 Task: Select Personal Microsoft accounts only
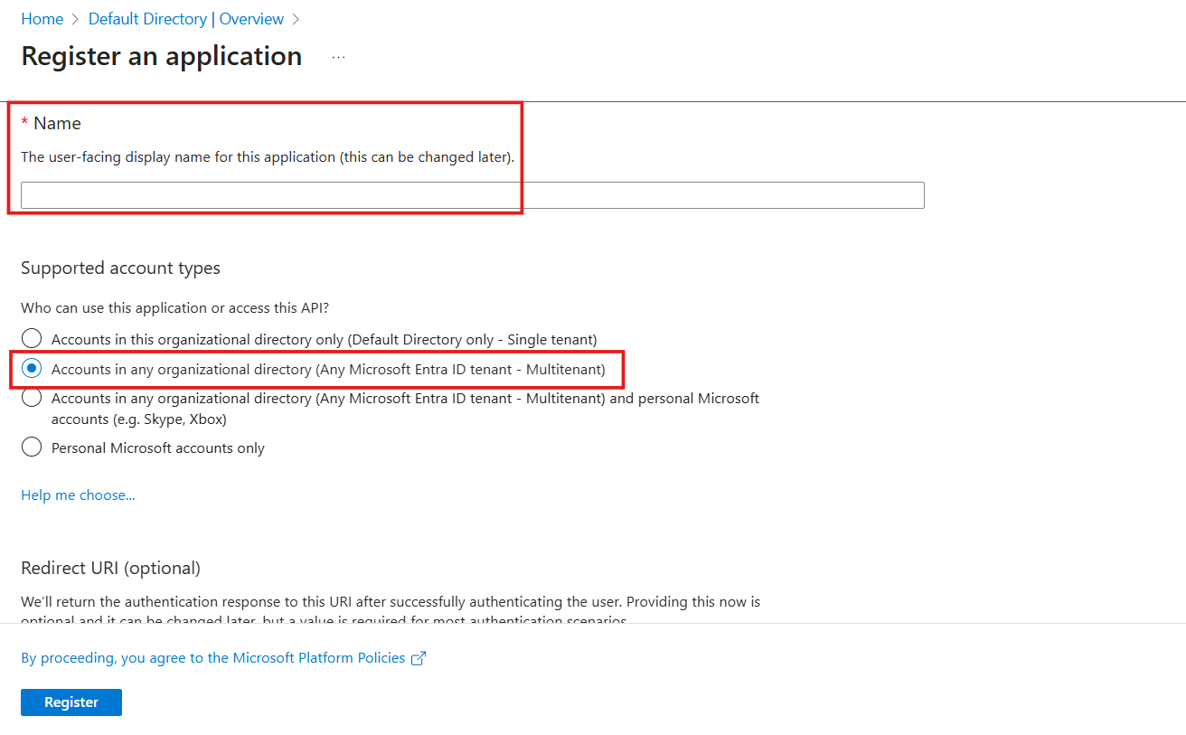32,448
